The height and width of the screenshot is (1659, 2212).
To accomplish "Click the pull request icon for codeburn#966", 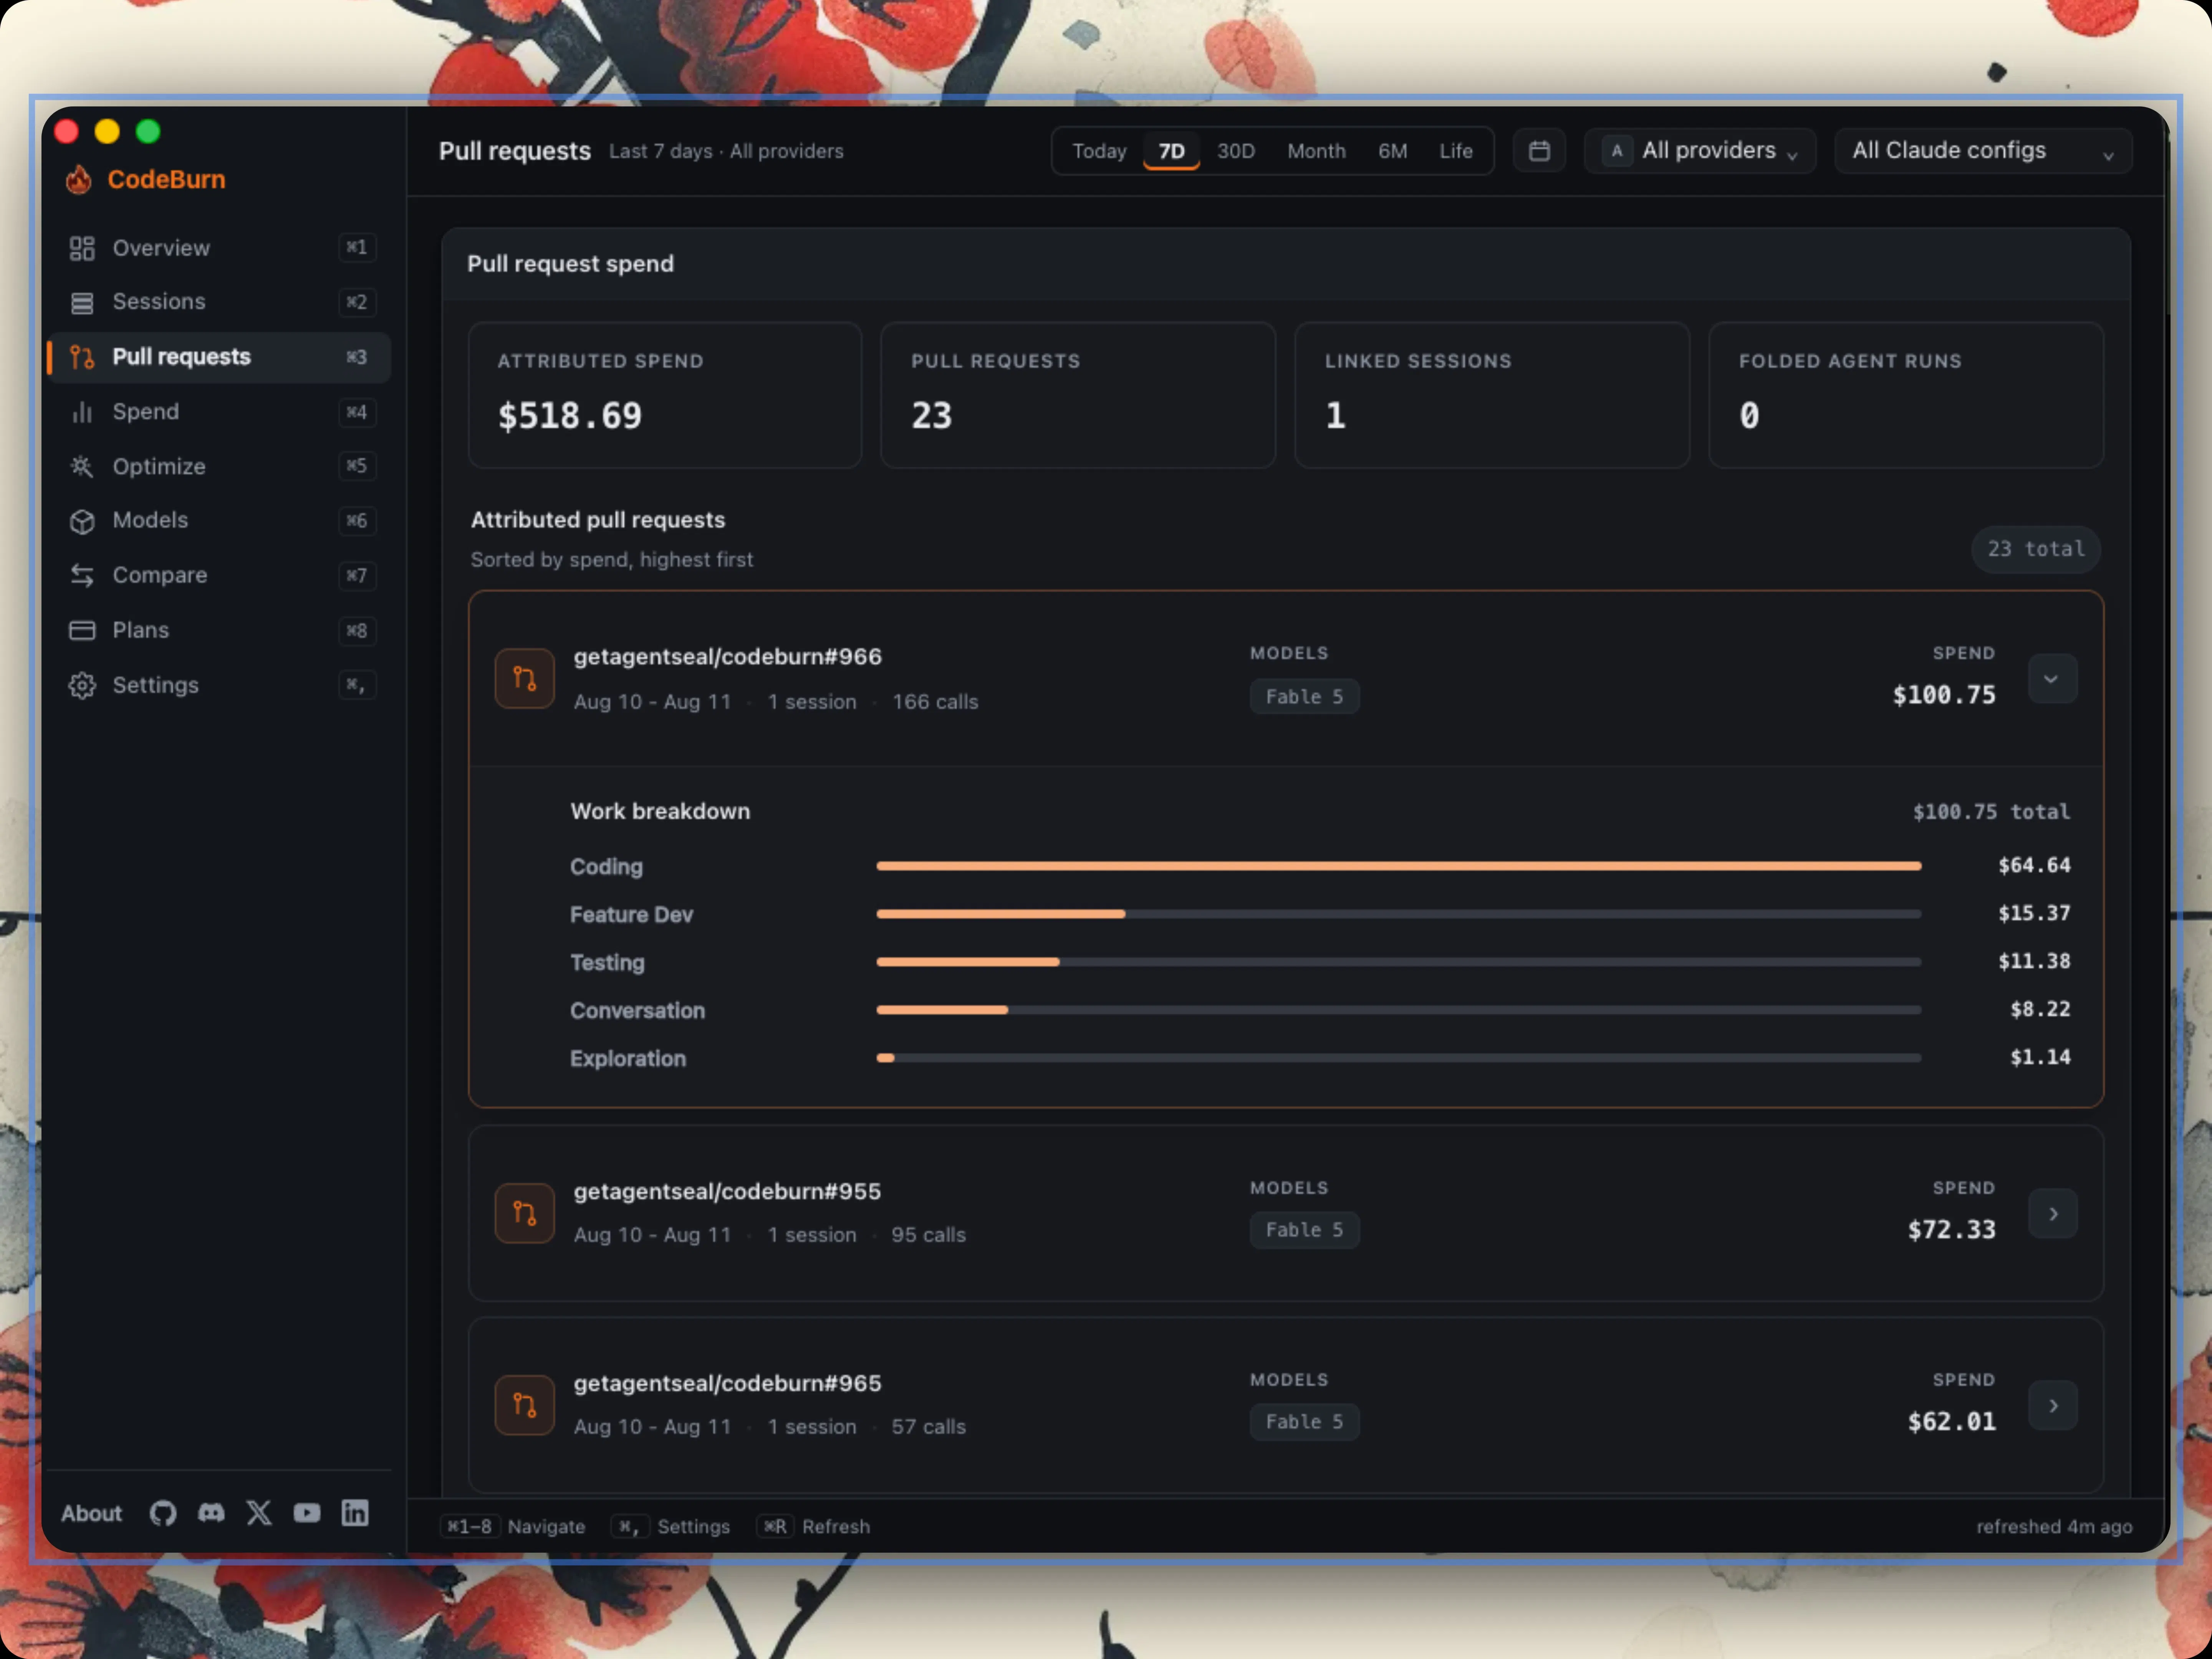I will 525,679.
